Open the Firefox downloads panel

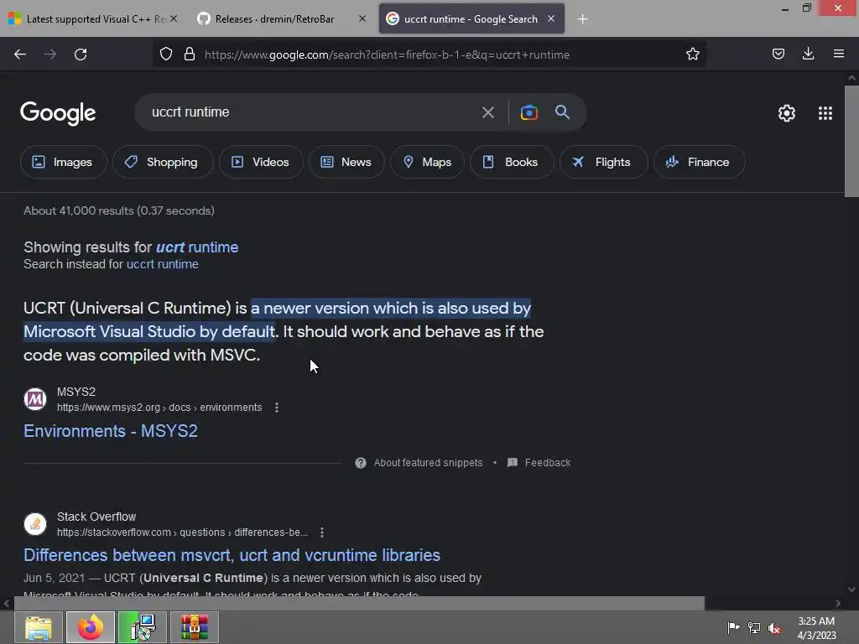click(x=808, y=54)
